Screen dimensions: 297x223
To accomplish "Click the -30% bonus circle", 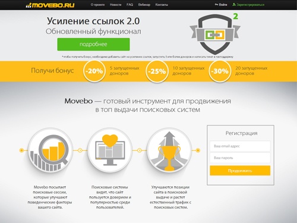I will click(x=220, y=71).
